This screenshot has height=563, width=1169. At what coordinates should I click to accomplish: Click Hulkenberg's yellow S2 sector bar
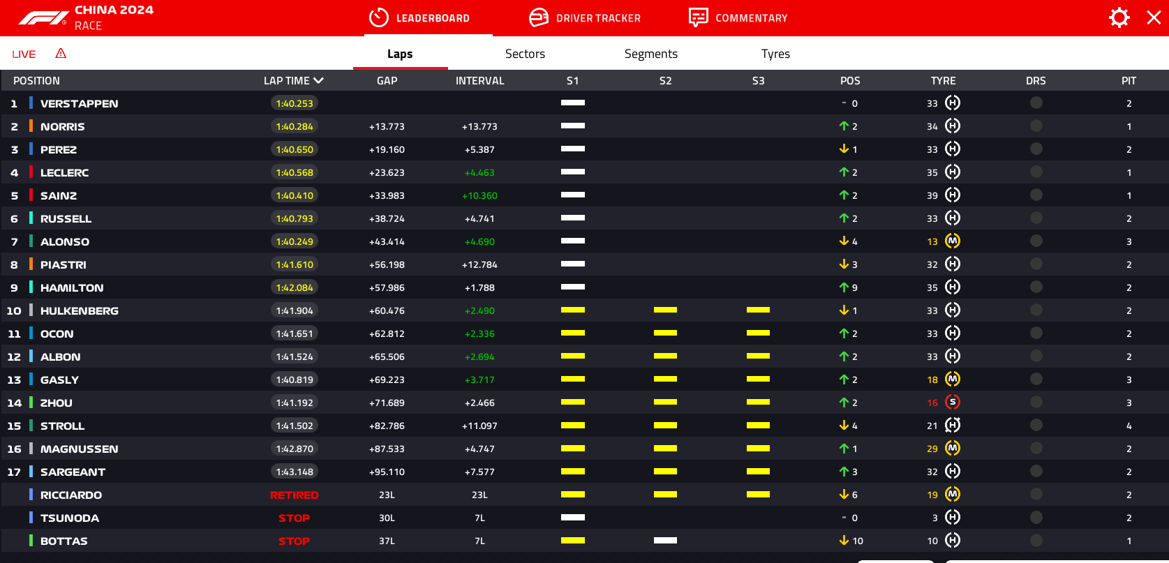click(x=666, y=310)
